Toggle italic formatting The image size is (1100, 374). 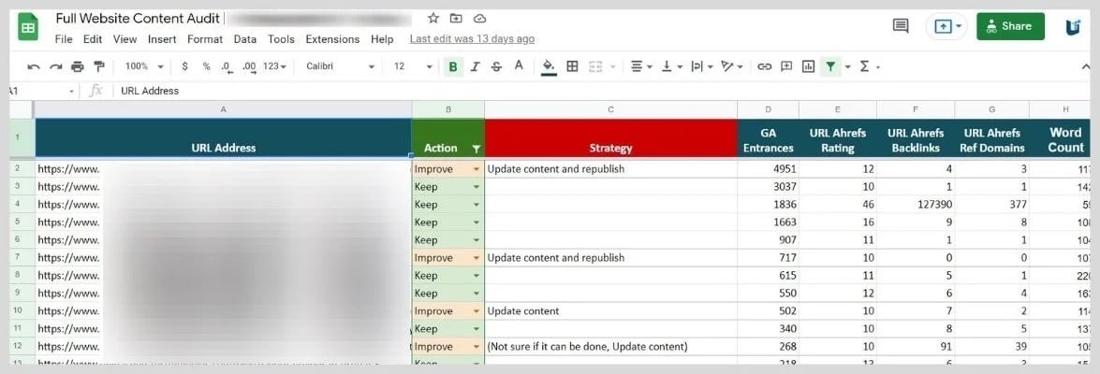475,66
